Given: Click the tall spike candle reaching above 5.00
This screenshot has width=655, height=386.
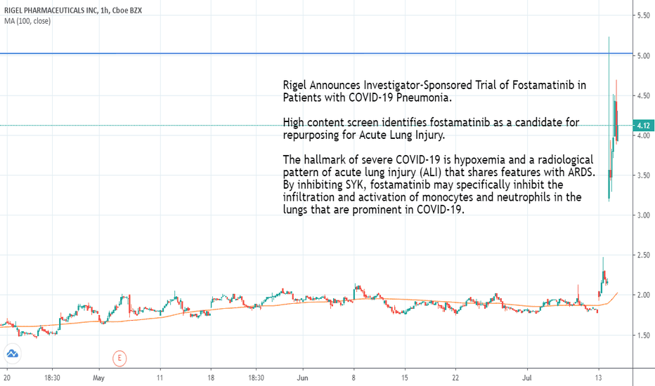Looking at the screenshot, I should [x=609, y=119].
